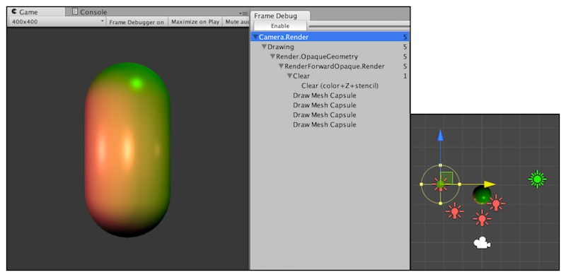Select the red light at gizmo center
Screen dimensions: 566x277
point(440,184)
